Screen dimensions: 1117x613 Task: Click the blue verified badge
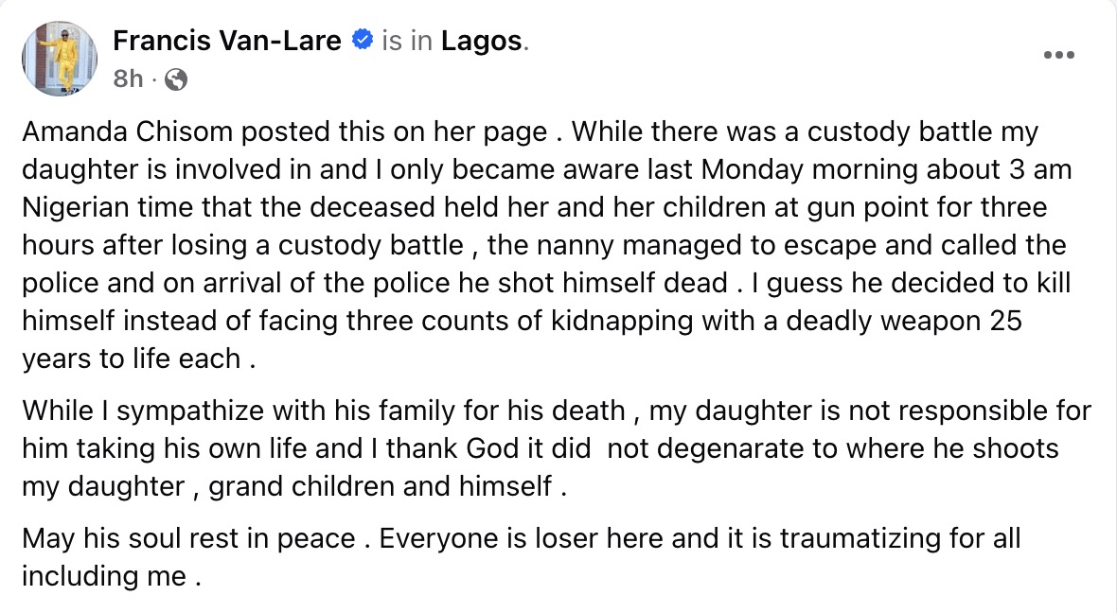pos(362,41)
